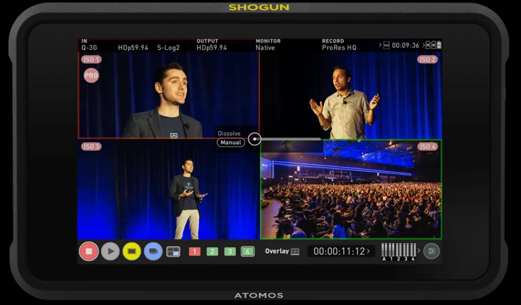Tap the Overlay label
Viewport: 521px width, 305px height.
click(x=277, y=251)
